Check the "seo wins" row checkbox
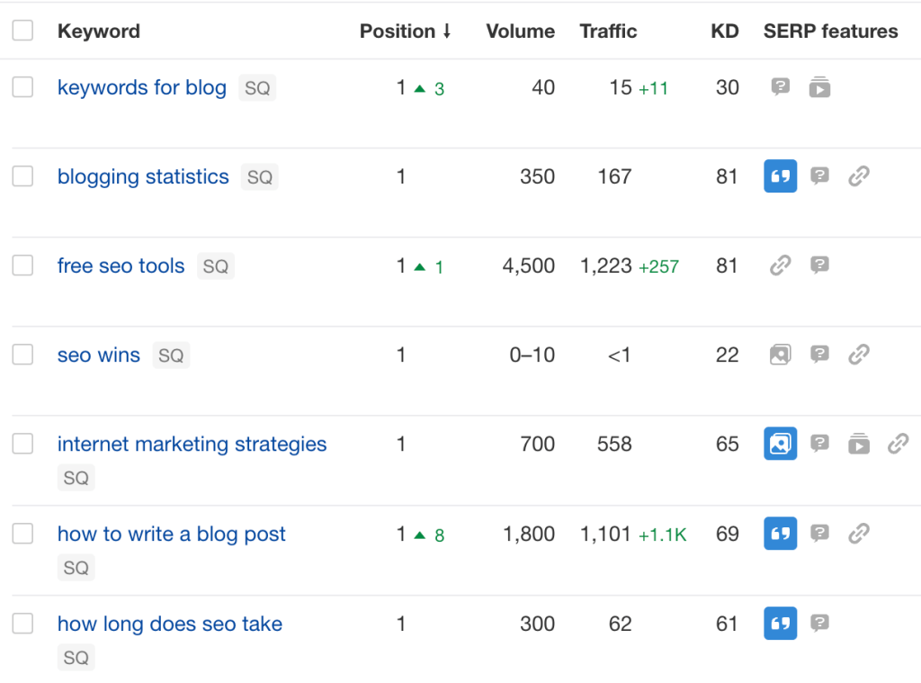Image resolution: width=921 pixels, height=683 pixels. coord(22,354)
